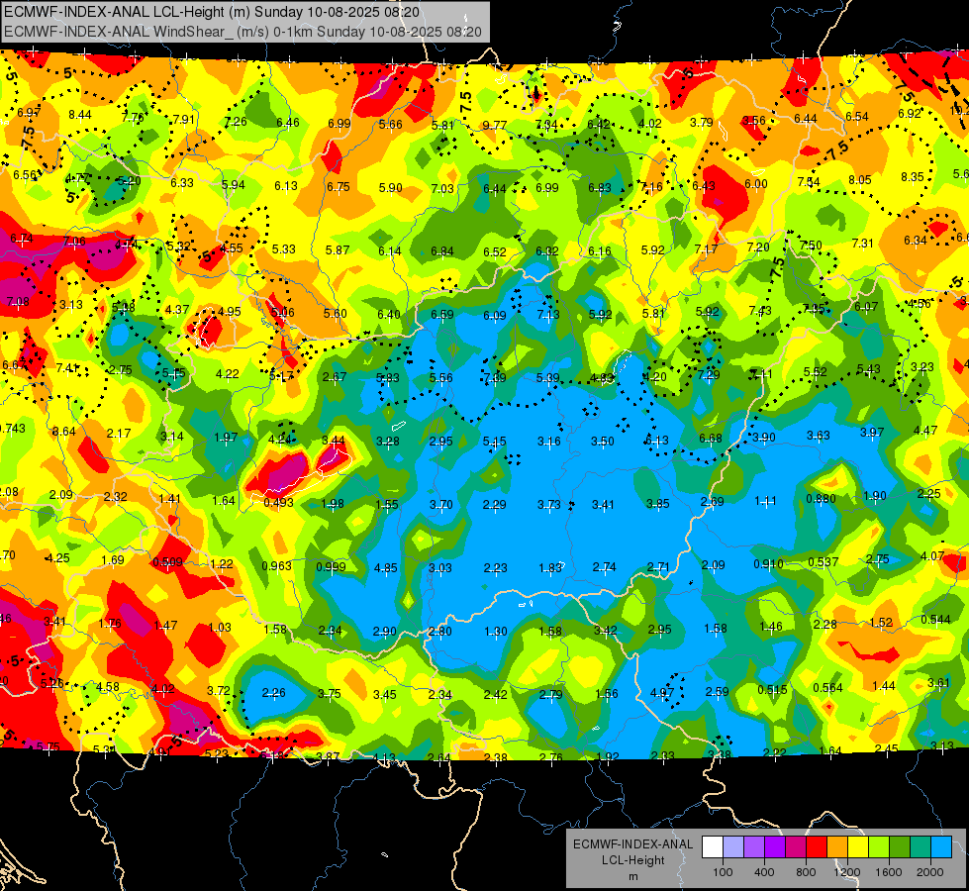Select the grid value 4.97
This screenshot has width=969, height=891.
(662, 693)
